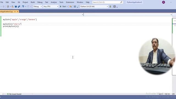Click the New Project icon
This screenshot has height=99, width=176.
[8, 7]
